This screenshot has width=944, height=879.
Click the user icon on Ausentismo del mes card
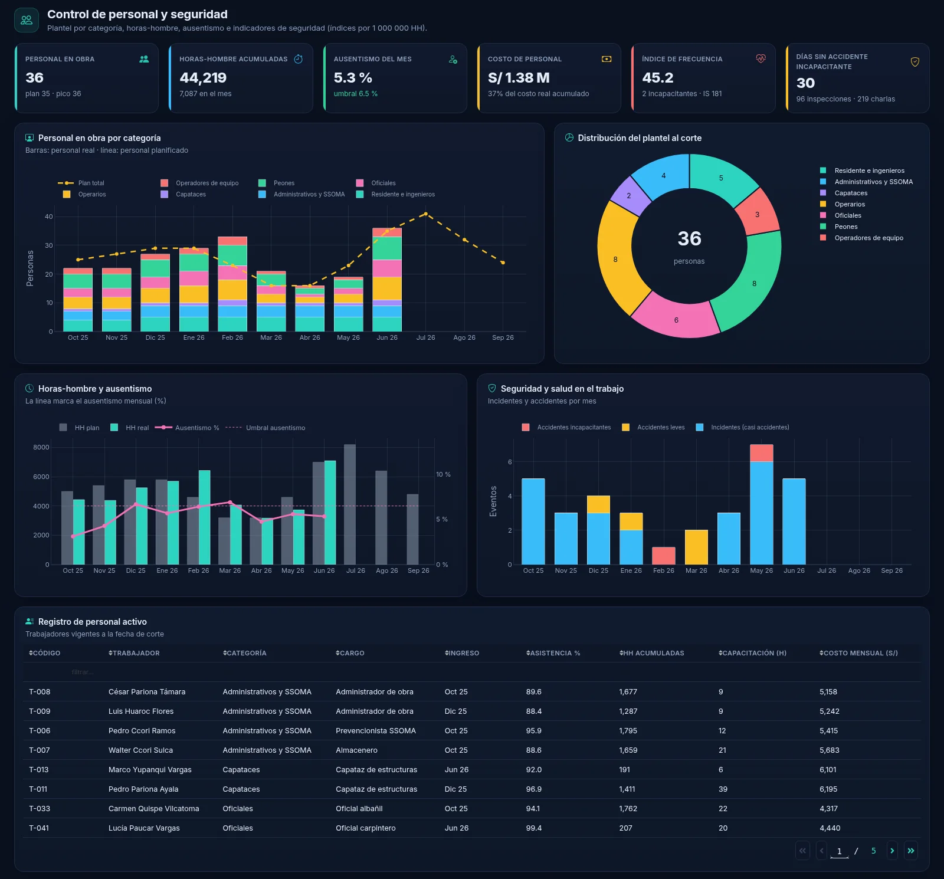(x=453, y=60)
